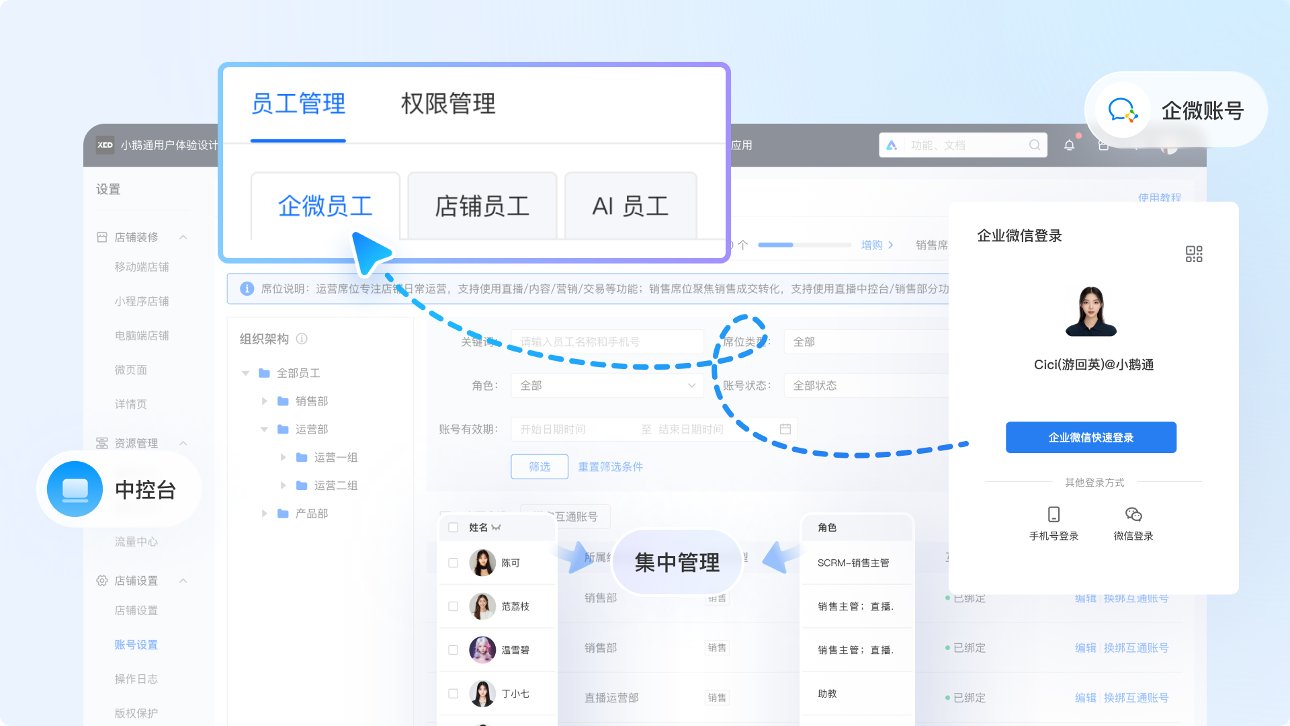Click the 席位说明 info icon
The image size is (1290, 726).
(247, 288)
